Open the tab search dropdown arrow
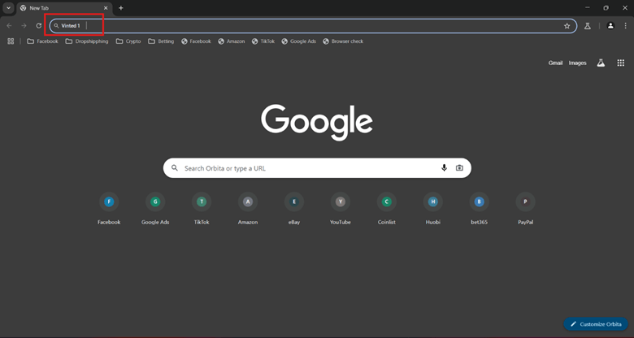Screen dimensions: 634x338 [8, 8]
